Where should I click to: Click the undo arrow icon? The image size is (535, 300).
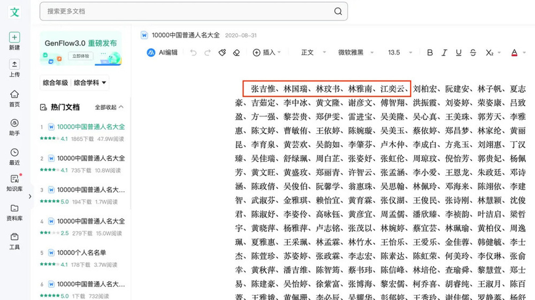pos(193,52)
